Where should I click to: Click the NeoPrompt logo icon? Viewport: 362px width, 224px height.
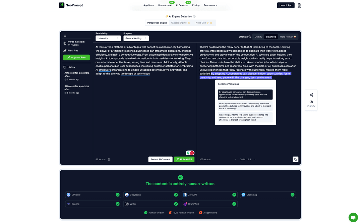62,5
